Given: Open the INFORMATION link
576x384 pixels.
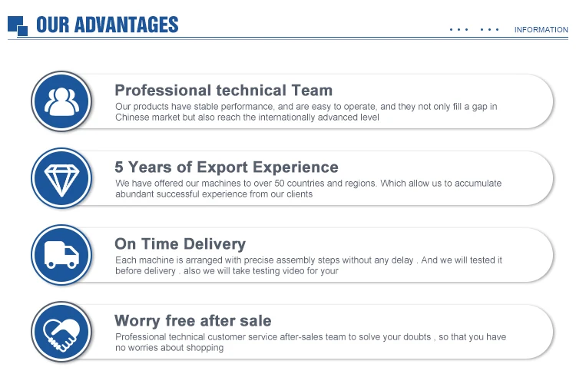Looking at the screenshot, I should coord(541,30).
